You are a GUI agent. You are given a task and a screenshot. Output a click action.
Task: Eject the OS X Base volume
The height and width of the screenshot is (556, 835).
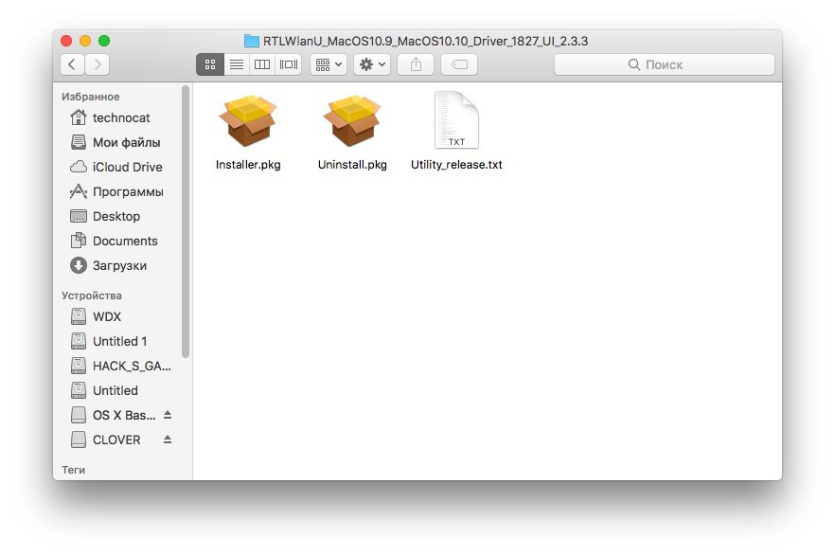(x=168, y=414)
